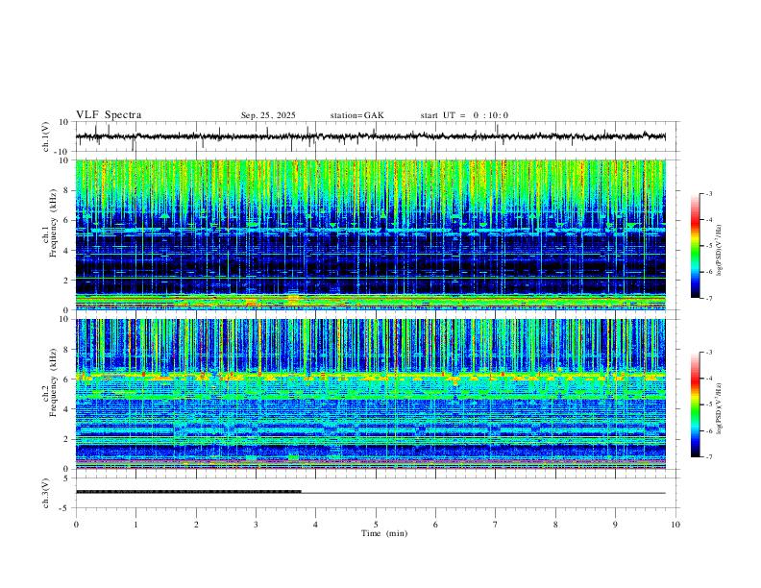Click the "ch.3(V)" axis label
The height and width of the screenshot is (588, 761).
tap(46, 493)
